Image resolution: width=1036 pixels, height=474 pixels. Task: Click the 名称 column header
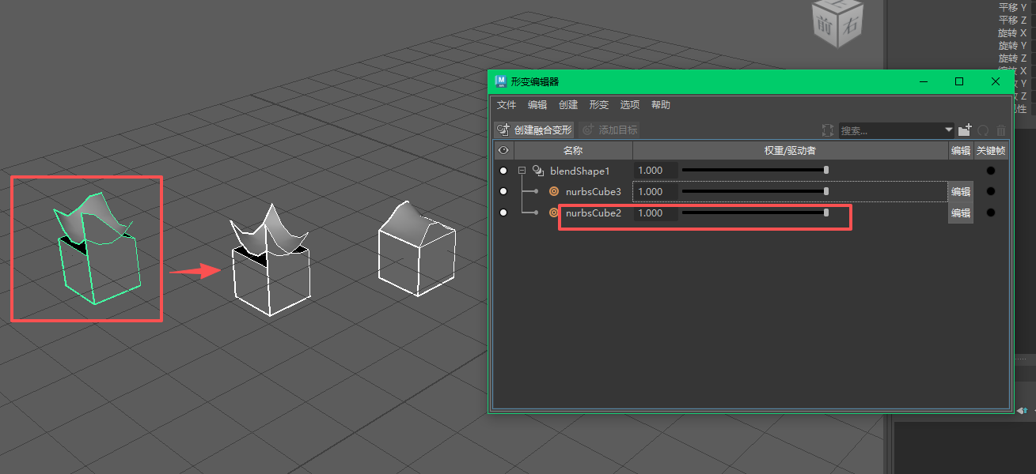573,150
